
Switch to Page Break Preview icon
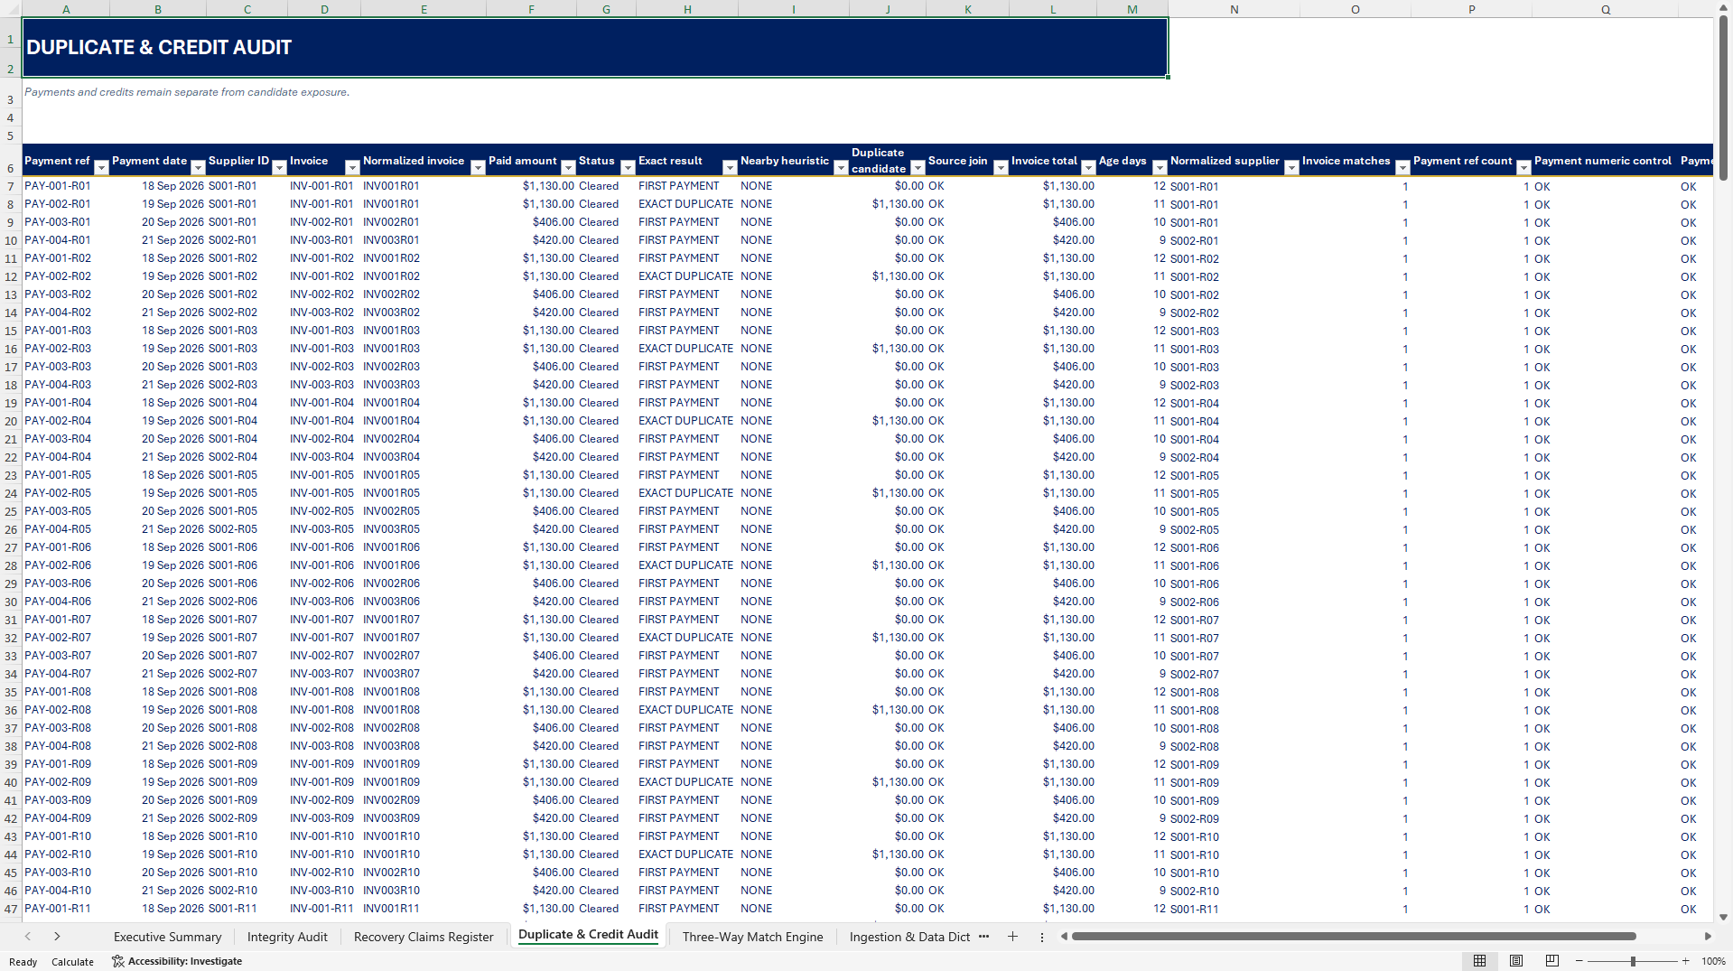pyautogui.click(x=1552, y=961)
